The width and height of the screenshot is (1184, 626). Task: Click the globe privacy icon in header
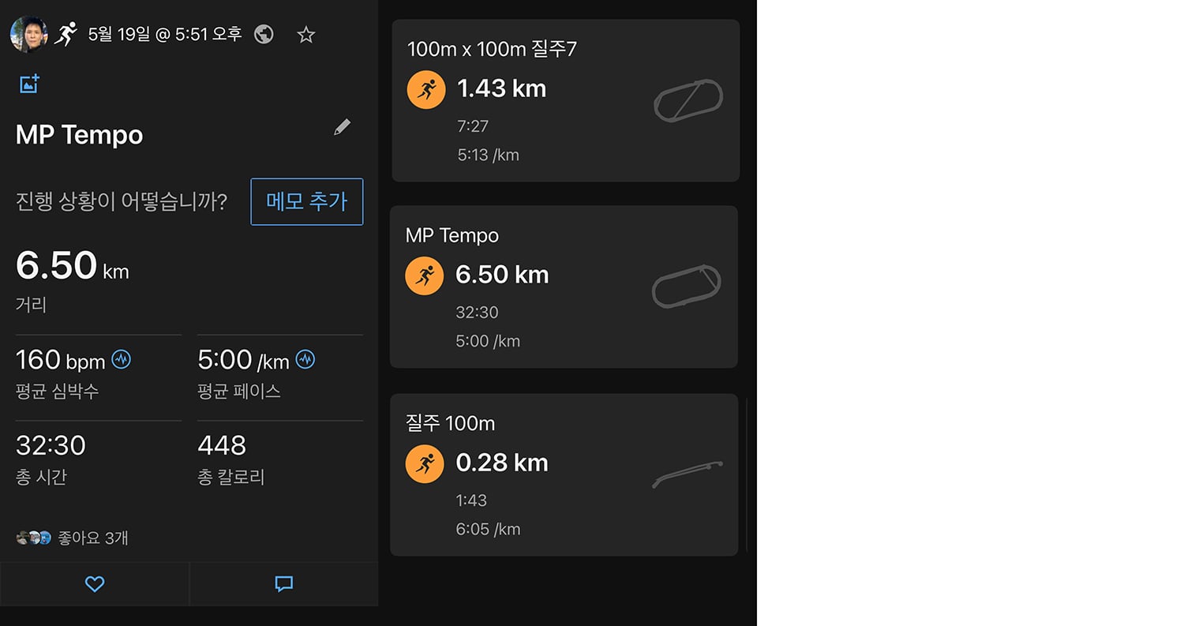(x=264, y=35)
